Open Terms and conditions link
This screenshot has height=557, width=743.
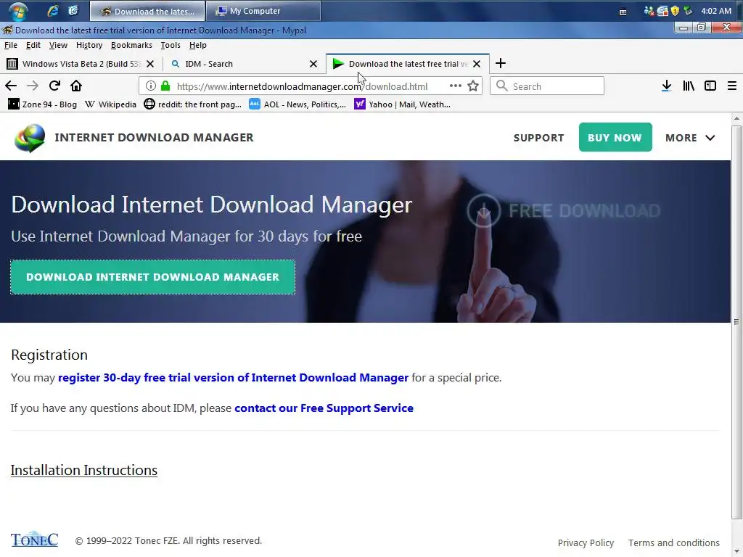pos(674,542)
